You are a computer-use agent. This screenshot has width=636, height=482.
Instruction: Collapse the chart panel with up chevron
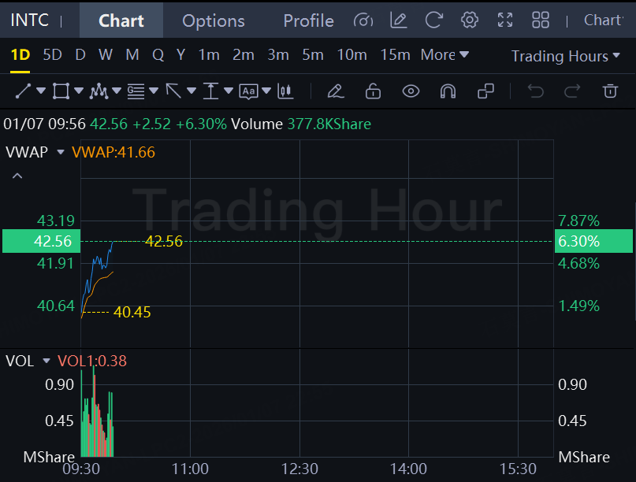click(x=17, y=176)
